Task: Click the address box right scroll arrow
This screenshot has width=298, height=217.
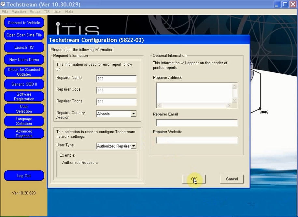Action: [x=229, y=105]
